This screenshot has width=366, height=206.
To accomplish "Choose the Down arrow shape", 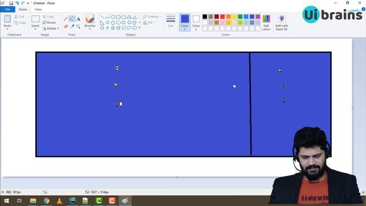I will (102, 28).
